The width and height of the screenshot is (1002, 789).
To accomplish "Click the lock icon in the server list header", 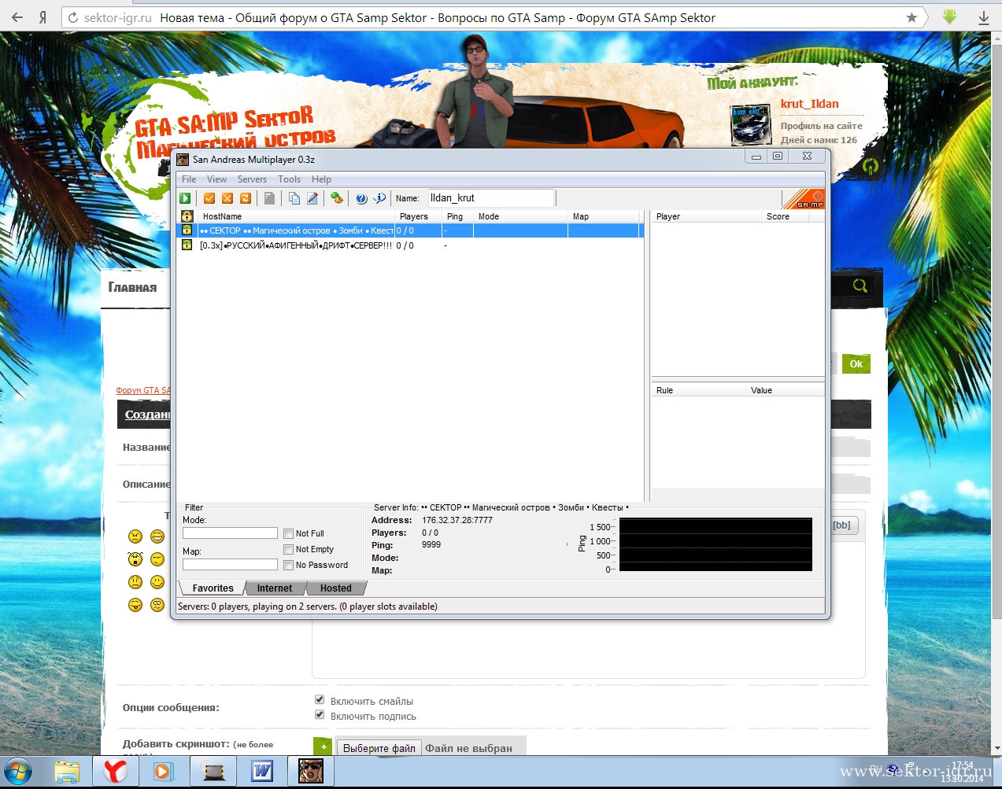I will pyautogui.click(x=187, y=216).
